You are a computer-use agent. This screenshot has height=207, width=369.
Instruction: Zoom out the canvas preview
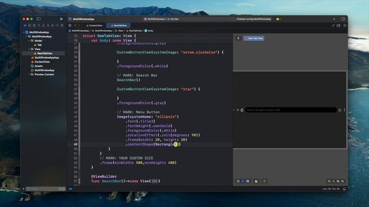point(329,181)
